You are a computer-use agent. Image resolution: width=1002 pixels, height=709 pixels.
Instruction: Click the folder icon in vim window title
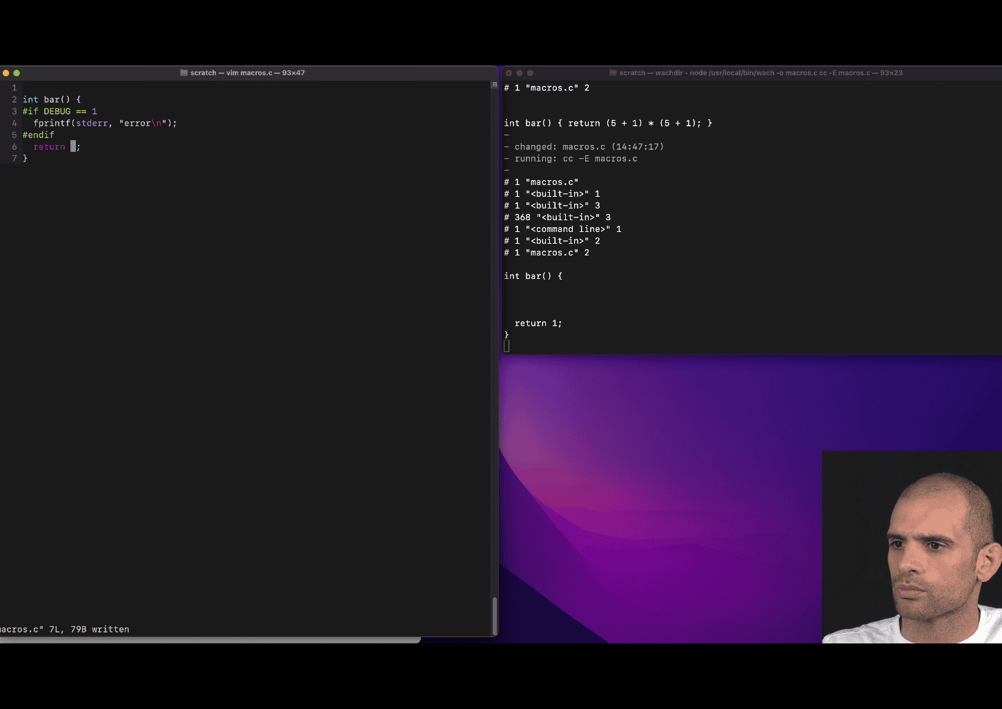184,72
